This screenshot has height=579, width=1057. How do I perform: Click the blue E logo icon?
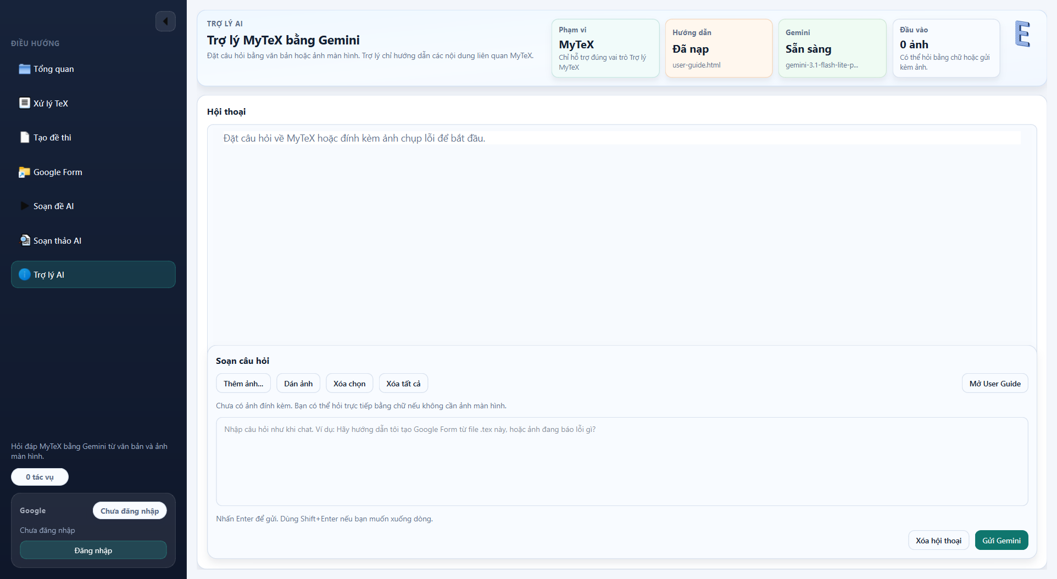(x=1022, y=34)
